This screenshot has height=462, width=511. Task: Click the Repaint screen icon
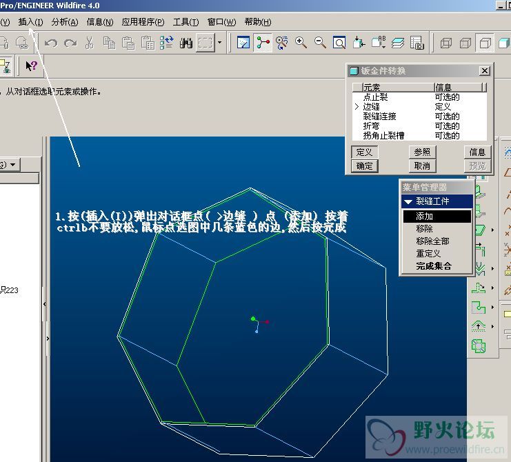pos(243,43)
